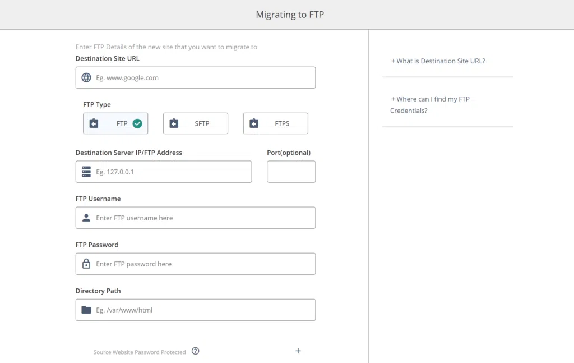
Task: Click the server icon in FTP Address field
Action: [x=86, y=172]
